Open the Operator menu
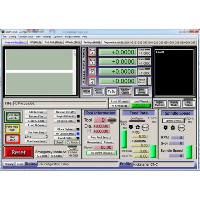This screenshot has width=200, height=200. click(x=58, y=36)
